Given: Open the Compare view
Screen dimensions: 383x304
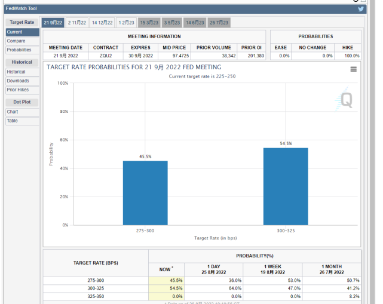Looking at the screenshot, I should [x=16, y=41].
